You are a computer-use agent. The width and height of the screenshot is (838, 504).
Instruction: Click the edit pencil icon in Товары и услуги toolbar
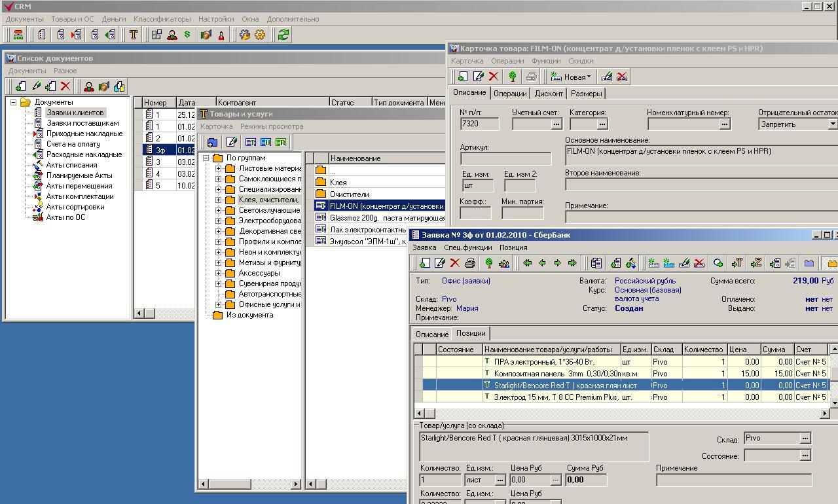click(231, 142)
